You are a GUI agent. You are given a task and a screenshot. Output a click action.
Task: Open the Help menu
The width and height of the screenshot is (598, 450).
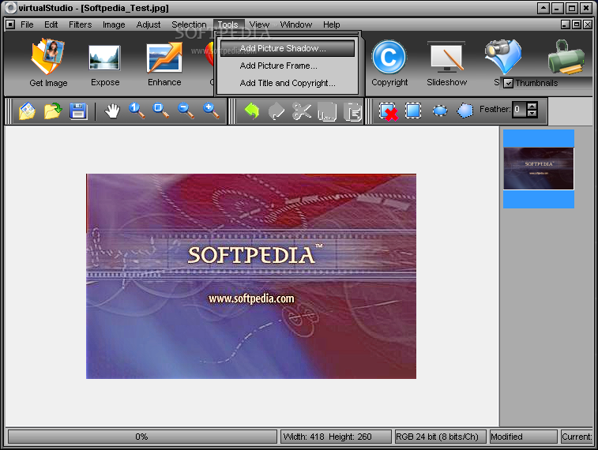[x=332, y=24]
